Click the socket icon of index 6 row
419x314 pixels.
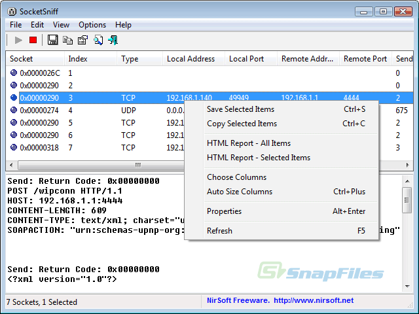[14, 135]
